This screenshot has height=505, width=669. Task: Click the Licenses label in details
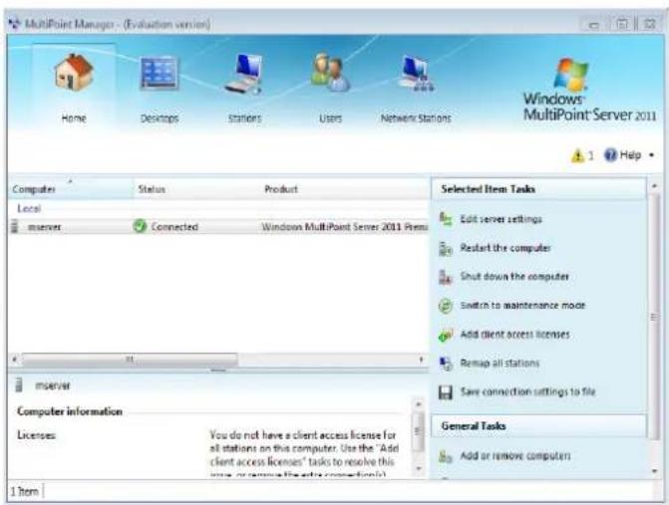tap(36, 435)
